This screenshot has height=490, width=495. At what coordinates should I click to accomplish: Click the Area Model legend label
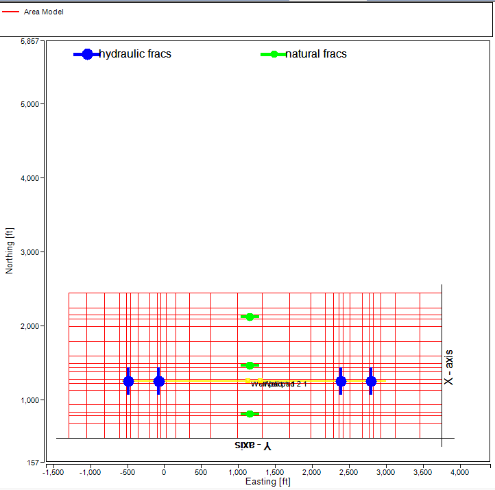coord(43,12)
